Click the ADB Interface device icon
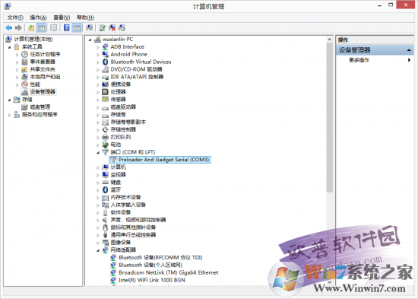418x299 pixels. point(106,46)
